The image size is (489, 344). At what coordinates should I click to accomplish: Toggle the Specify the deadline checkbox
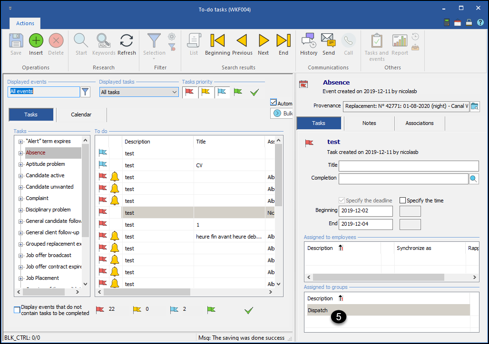coord(342,201)
